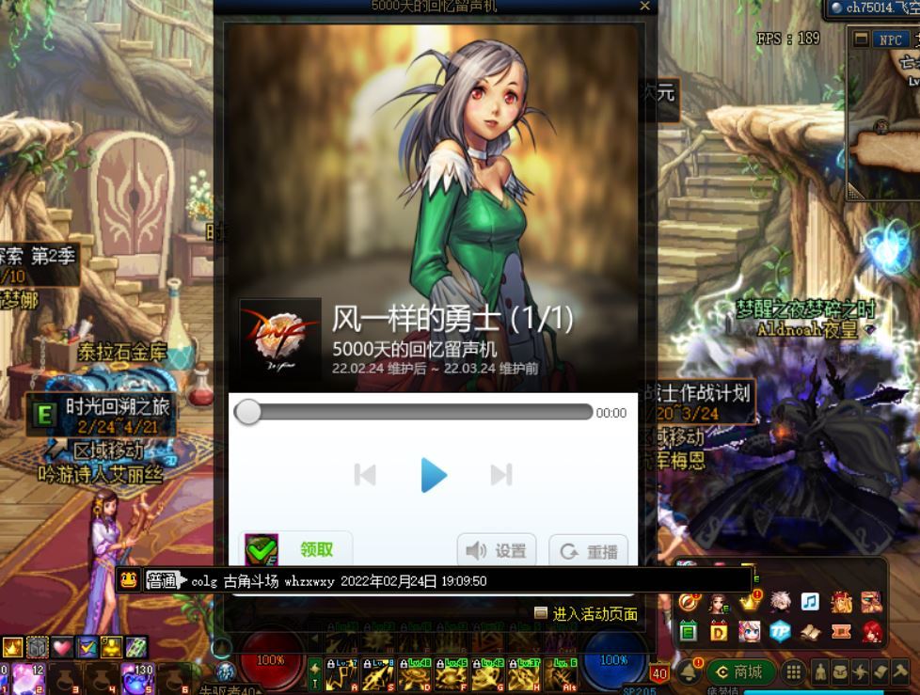Click the 重播 replay button
This screenshot has height=695, width=920.
pyautogui.click(x=589, y=551)
